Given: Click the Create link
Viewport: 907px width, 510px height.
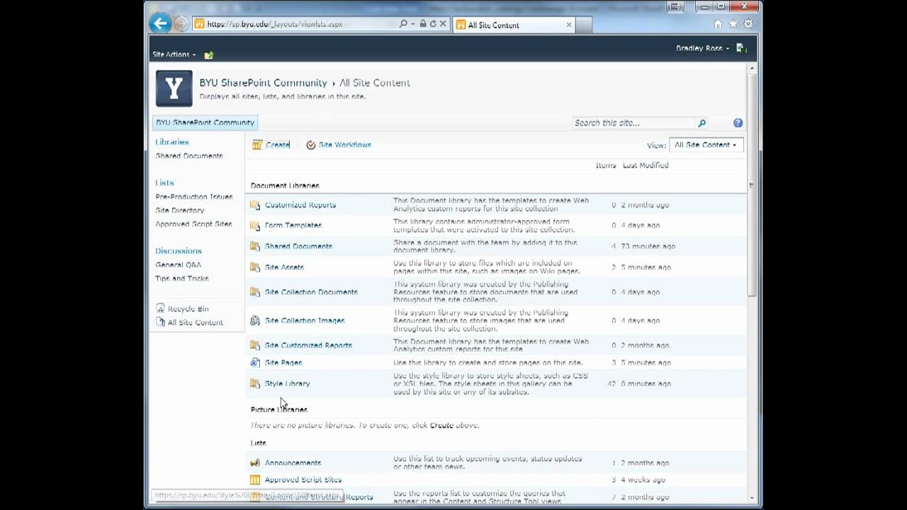Looking at the screenshot, I should coord(278,144).
